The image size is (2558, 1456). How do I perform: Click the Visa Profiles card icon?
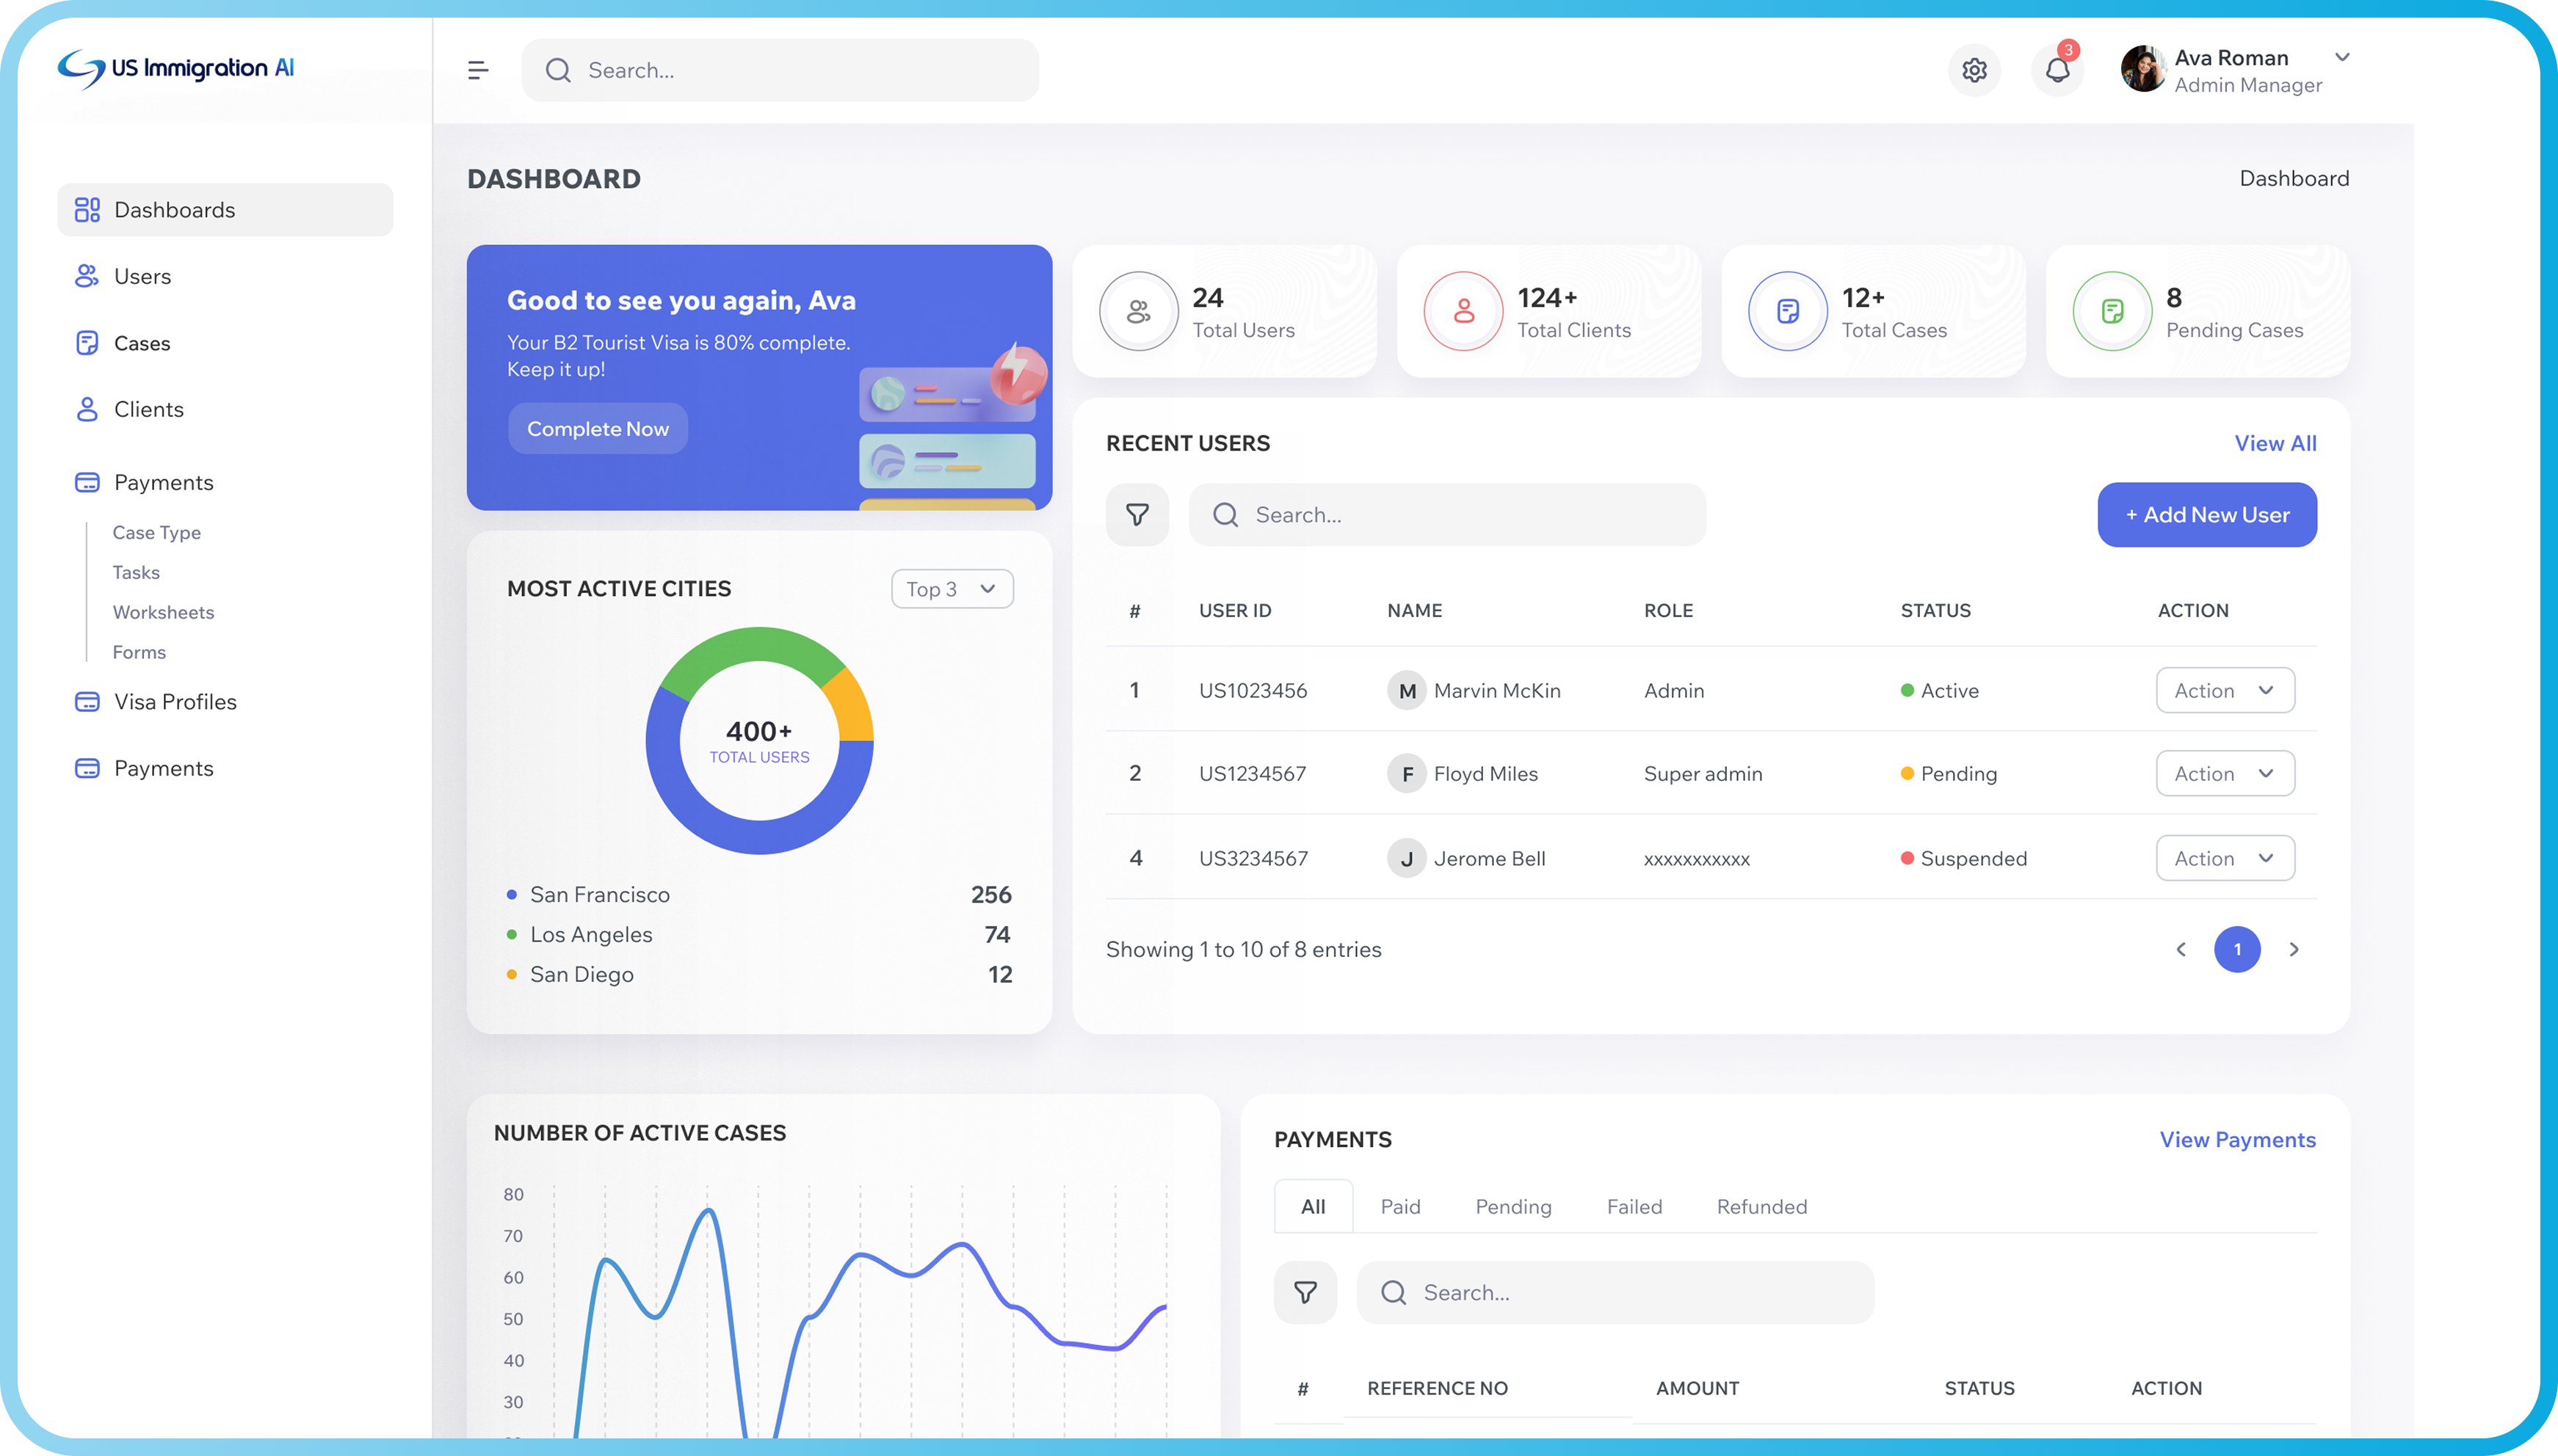(x=87, y=701)
